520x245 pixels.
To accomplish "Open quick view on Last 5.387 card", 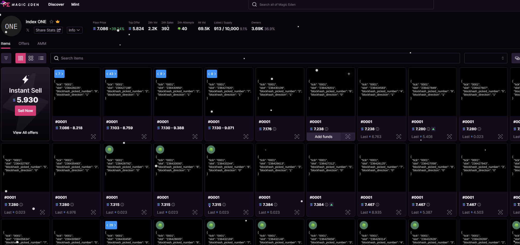I will tap(450, 212).
